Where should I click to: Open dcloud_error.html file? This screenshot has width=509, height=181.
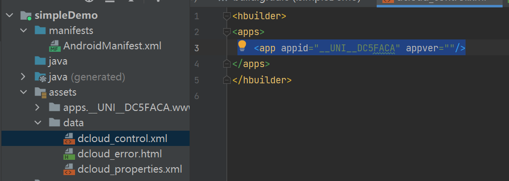coord(119,154)
